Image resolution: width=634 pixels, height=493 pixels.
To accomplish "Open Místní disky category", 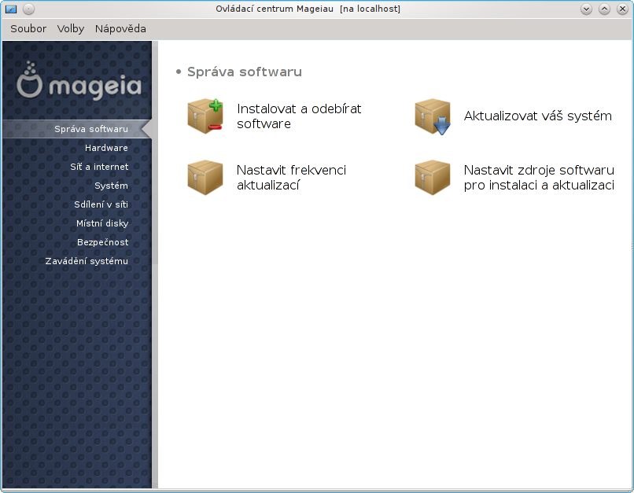I will [x=102, y=223].
